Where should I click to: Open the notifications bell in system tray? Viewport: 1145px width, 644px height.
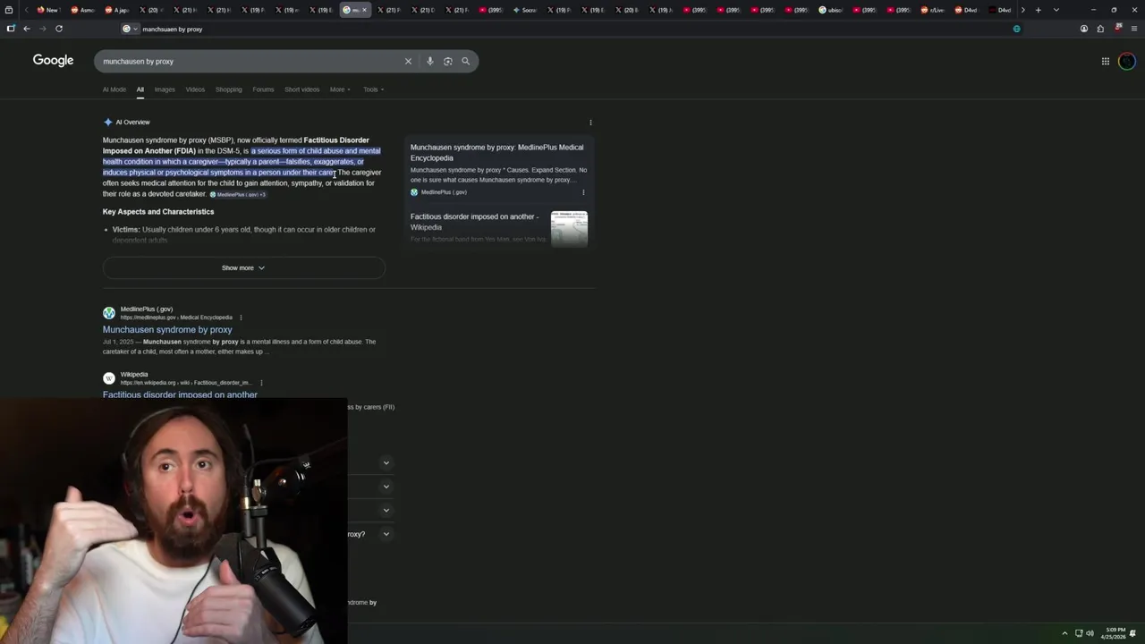(1132, 633)
